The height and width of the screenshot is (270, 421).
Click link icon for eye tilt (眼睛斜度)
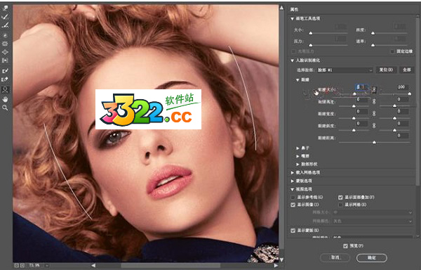tap(374, 125)
